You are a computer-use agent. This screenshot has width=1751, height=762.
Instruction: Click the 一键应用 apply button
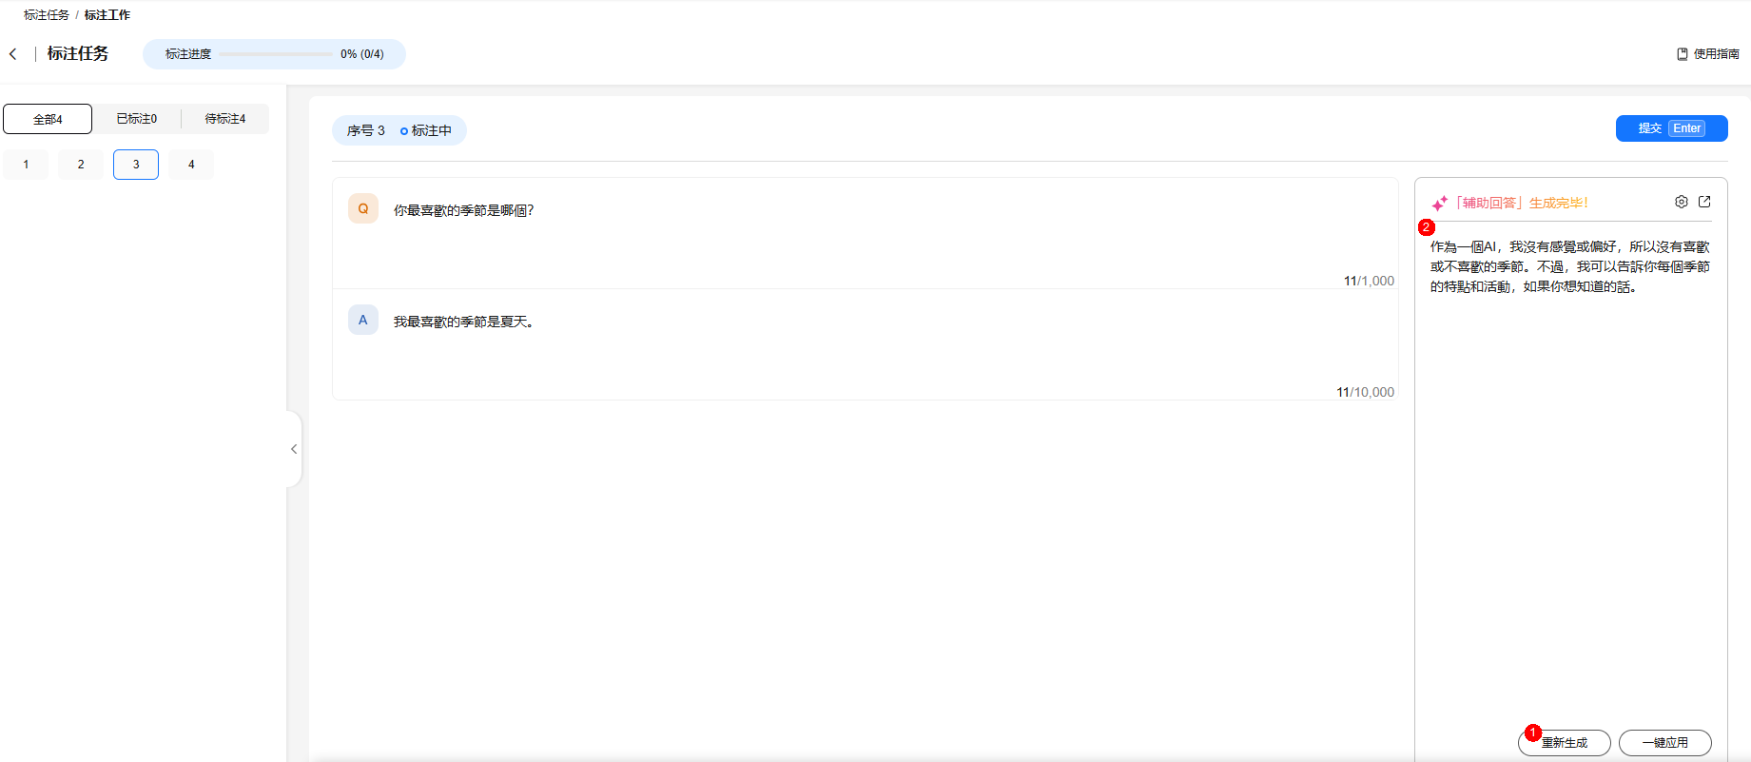tap(1664, 743)
